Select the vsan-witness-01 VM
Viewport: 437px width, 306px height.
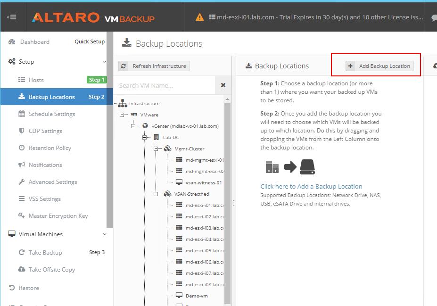click(204, 183)
